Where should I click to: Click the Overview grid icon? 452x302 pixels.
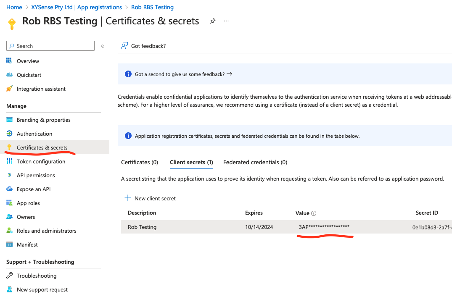[x=9, y=61]
